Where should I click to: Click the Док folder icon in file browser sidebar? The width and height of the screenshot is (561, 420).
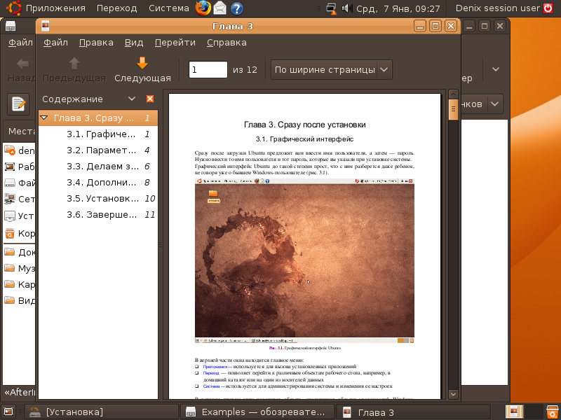10,252
